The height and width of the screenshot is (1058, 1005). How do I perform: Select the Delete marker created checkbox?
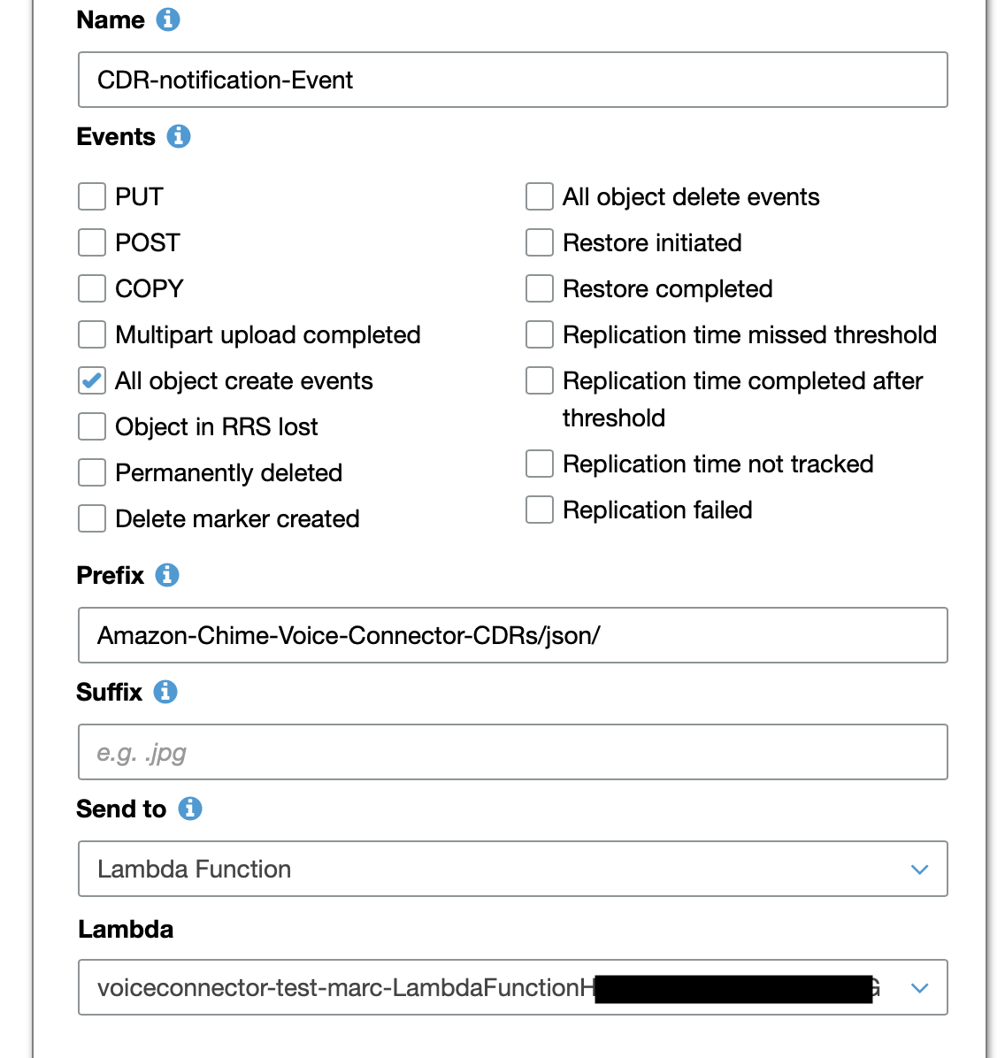tap(92, 518)
